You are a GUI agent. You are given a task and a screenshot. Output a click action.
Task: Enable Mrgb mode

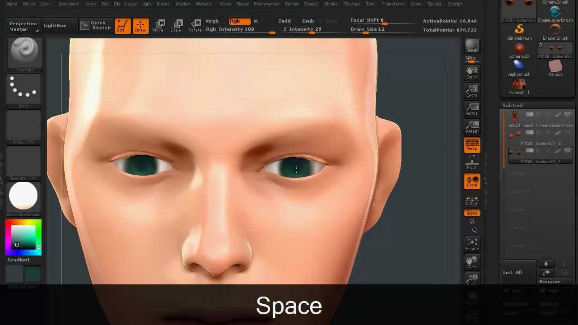click(212, 21)
